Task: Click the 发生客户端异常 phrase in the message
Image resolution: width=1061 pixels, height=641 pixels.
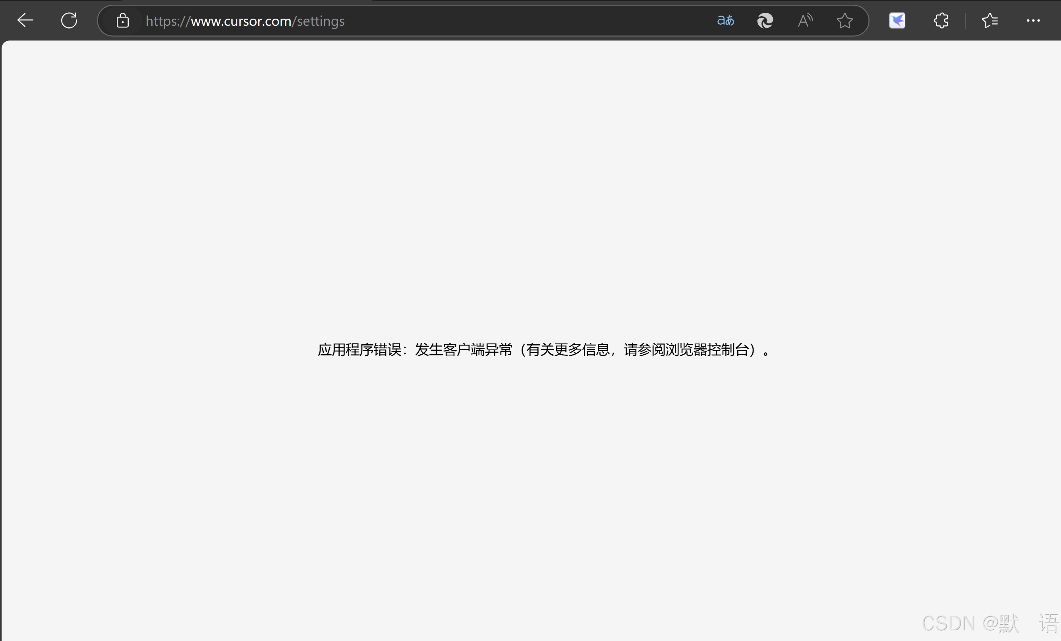Action: (463, 349)
